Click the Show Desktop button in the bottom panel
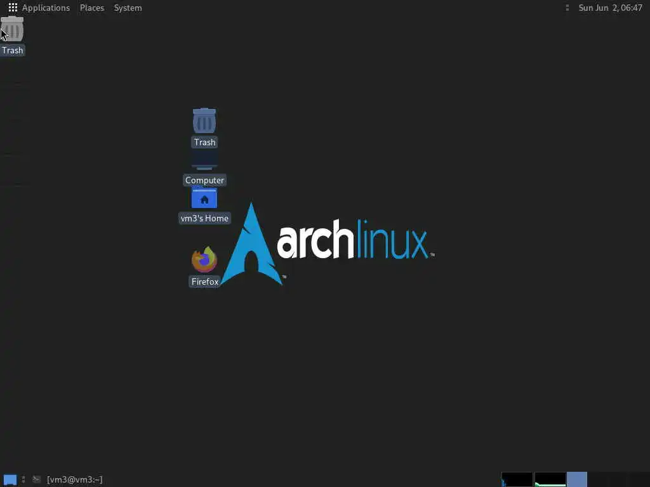 pyautogui.click(x=10, y=479)
